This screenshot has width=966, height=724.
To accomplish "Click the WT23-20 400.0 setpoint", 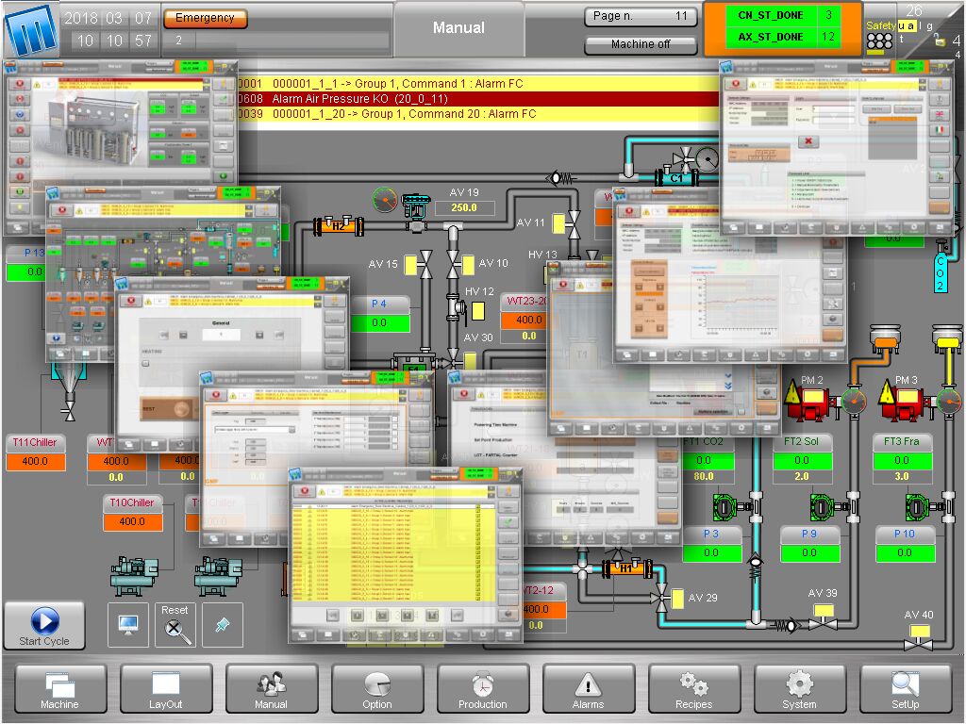I will pyautogui.click(x=524, y=321).
